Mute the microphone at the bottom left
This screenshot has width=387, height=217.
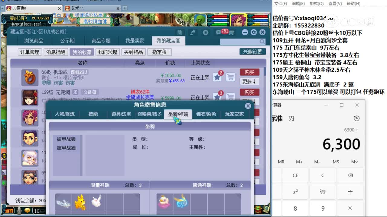[x=19, y=211]
